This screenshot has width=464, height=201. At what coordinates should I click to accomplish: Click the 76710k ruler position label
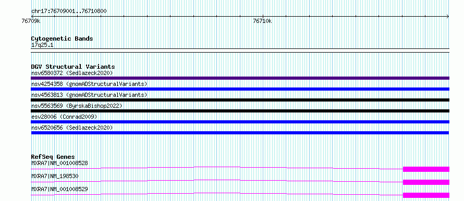tap(262, 21)
